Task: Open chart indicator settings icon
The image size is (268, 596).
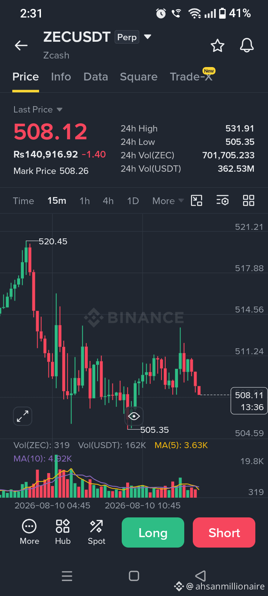Action: pyautogui.click(x=223, y=200)
